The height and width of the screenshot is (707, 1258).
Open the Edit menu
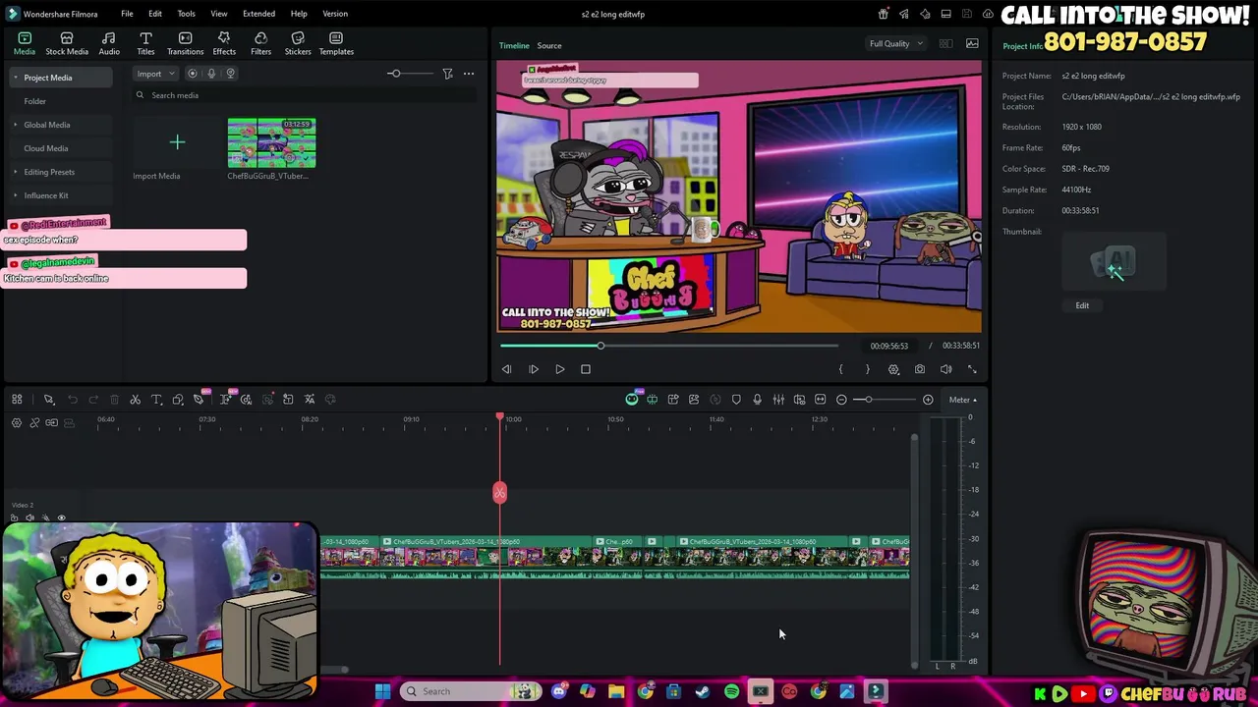coord(155,14)
